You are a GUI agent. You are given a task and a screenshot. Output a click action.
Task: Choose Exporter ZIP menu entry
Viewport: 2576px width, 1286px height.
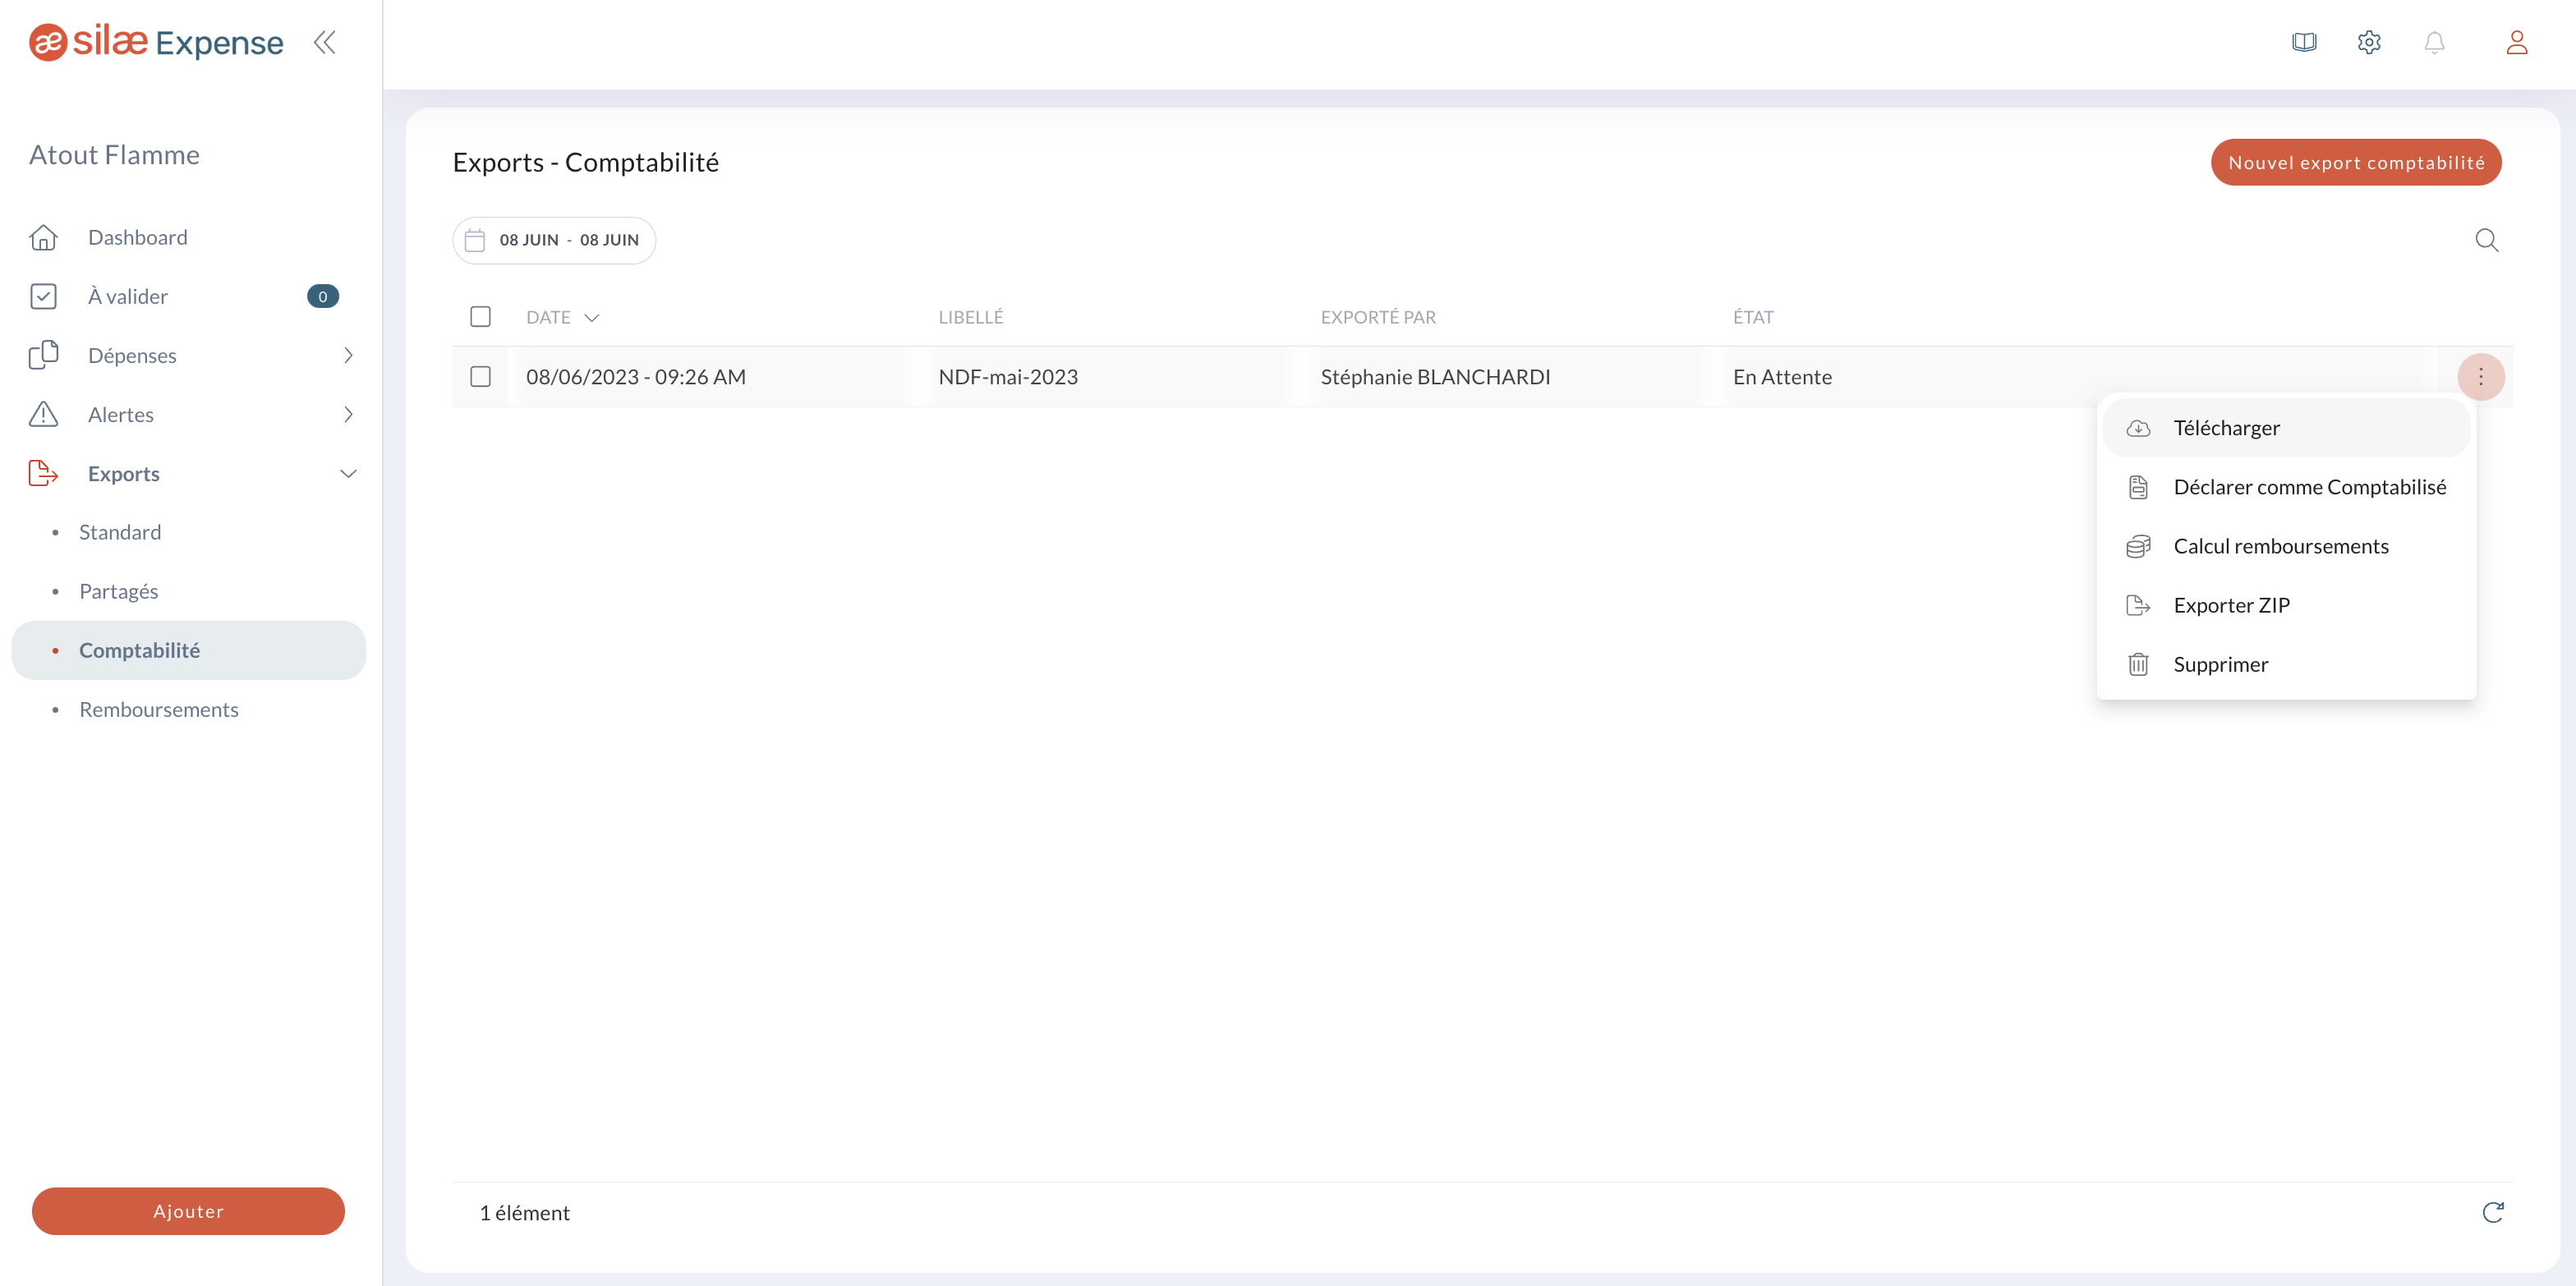2286,605
